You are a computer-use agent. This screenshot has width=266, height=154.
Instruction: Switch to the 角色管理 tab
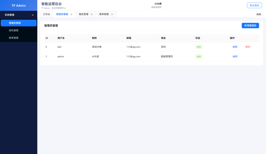pos(84,14)
